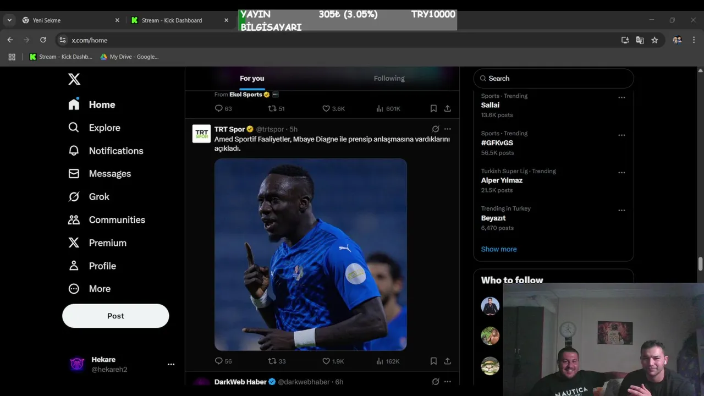Open more options for Beyazıt trend
The width and height of the screenshot is (704, 396).
[621, 210]
